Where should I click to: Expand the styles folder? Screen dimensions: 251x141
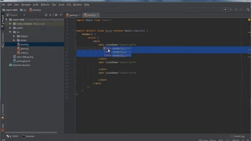(14, 40)
